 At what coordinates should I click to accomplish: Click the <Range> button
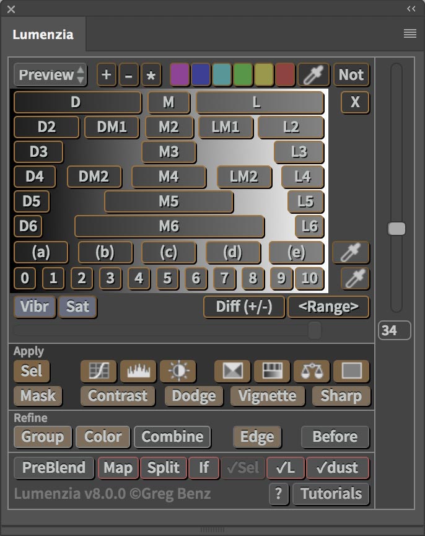coord(328,307)
